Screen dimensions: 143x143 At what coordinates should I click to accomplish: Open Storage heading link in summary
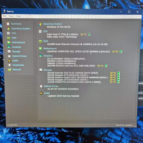pos(48,70)
